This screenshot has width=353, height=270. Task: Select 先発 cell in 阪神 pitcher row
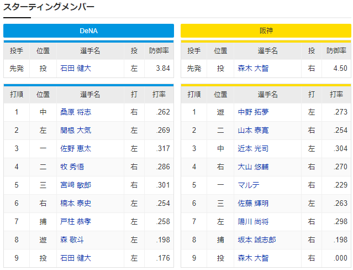(194, 69)
